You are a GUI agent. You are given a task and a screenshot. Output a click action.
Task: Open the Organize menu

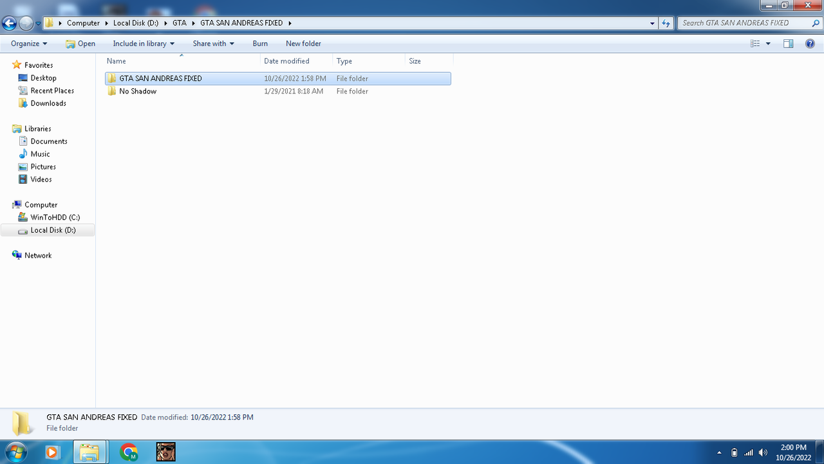point(29,44)
